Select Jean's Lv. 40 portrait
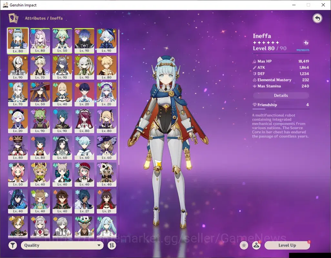 pyautogui.click(x=62, y=94)
